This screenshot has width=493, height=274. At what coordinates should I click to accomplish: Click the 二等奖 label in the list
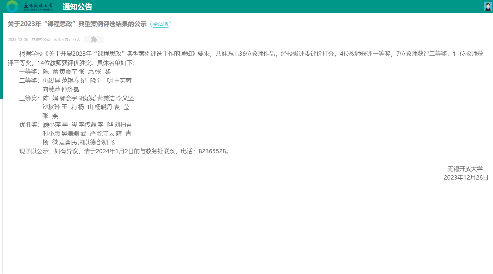tap(29, 81)
